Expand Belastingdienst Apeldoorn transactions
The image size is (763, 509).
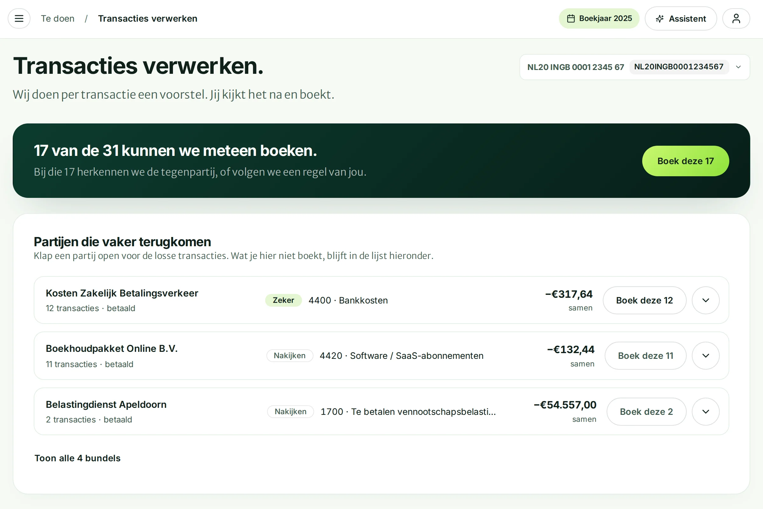pos(705,412)
